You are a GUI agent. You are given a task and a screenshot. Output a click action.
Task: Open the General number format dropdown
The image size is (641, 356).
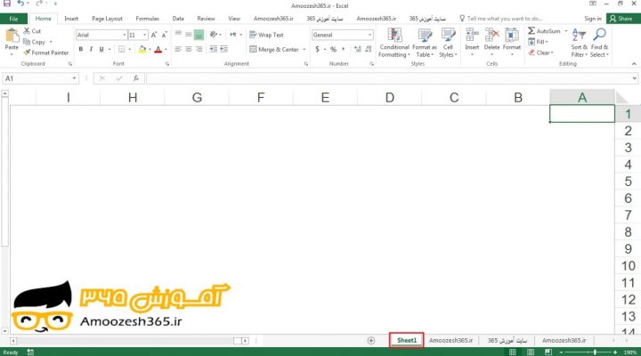[369, 35]
